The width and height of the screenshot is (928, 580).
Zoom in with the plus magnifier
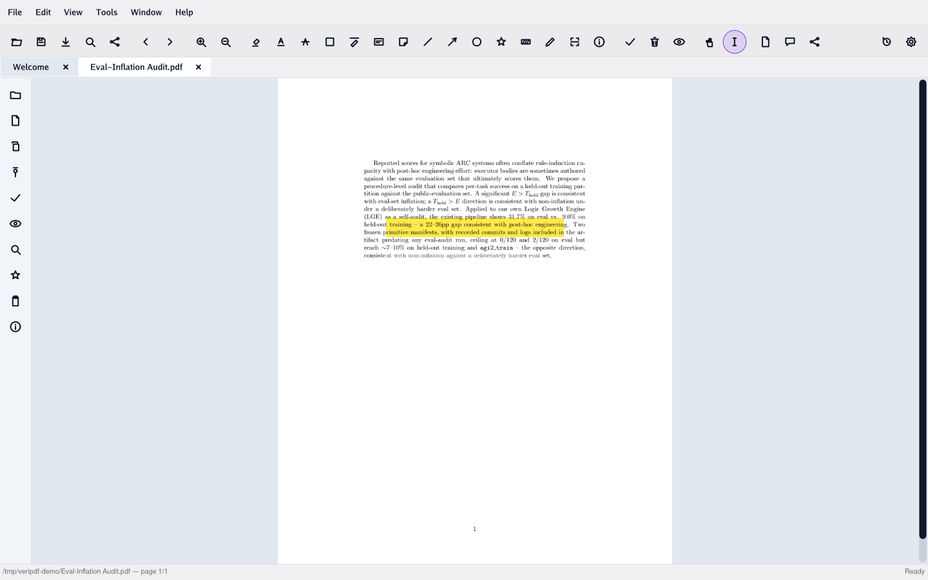201,42
